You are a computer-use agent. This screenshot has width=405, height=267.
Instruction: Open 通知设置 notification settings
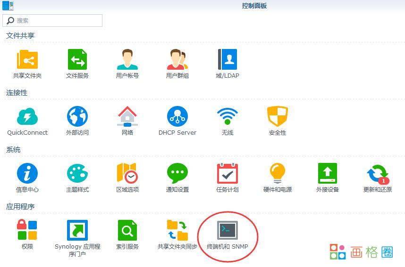pos(177,173)
